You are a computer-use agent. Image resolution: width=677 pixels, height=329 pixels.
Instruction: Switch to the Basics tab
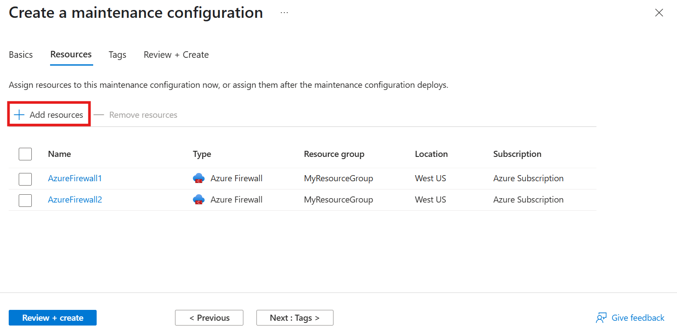click(20, 54)
